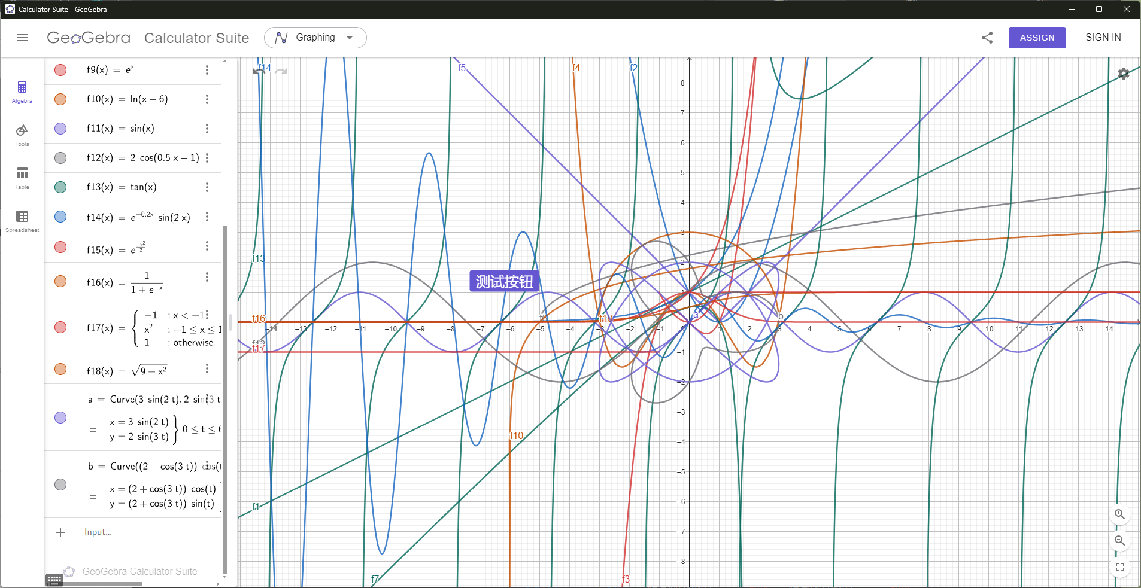Toggle visibility of f12(x) cosine function
This screenshot has width=1141, height=588.
pyautogui.click(x=60, y=158)
